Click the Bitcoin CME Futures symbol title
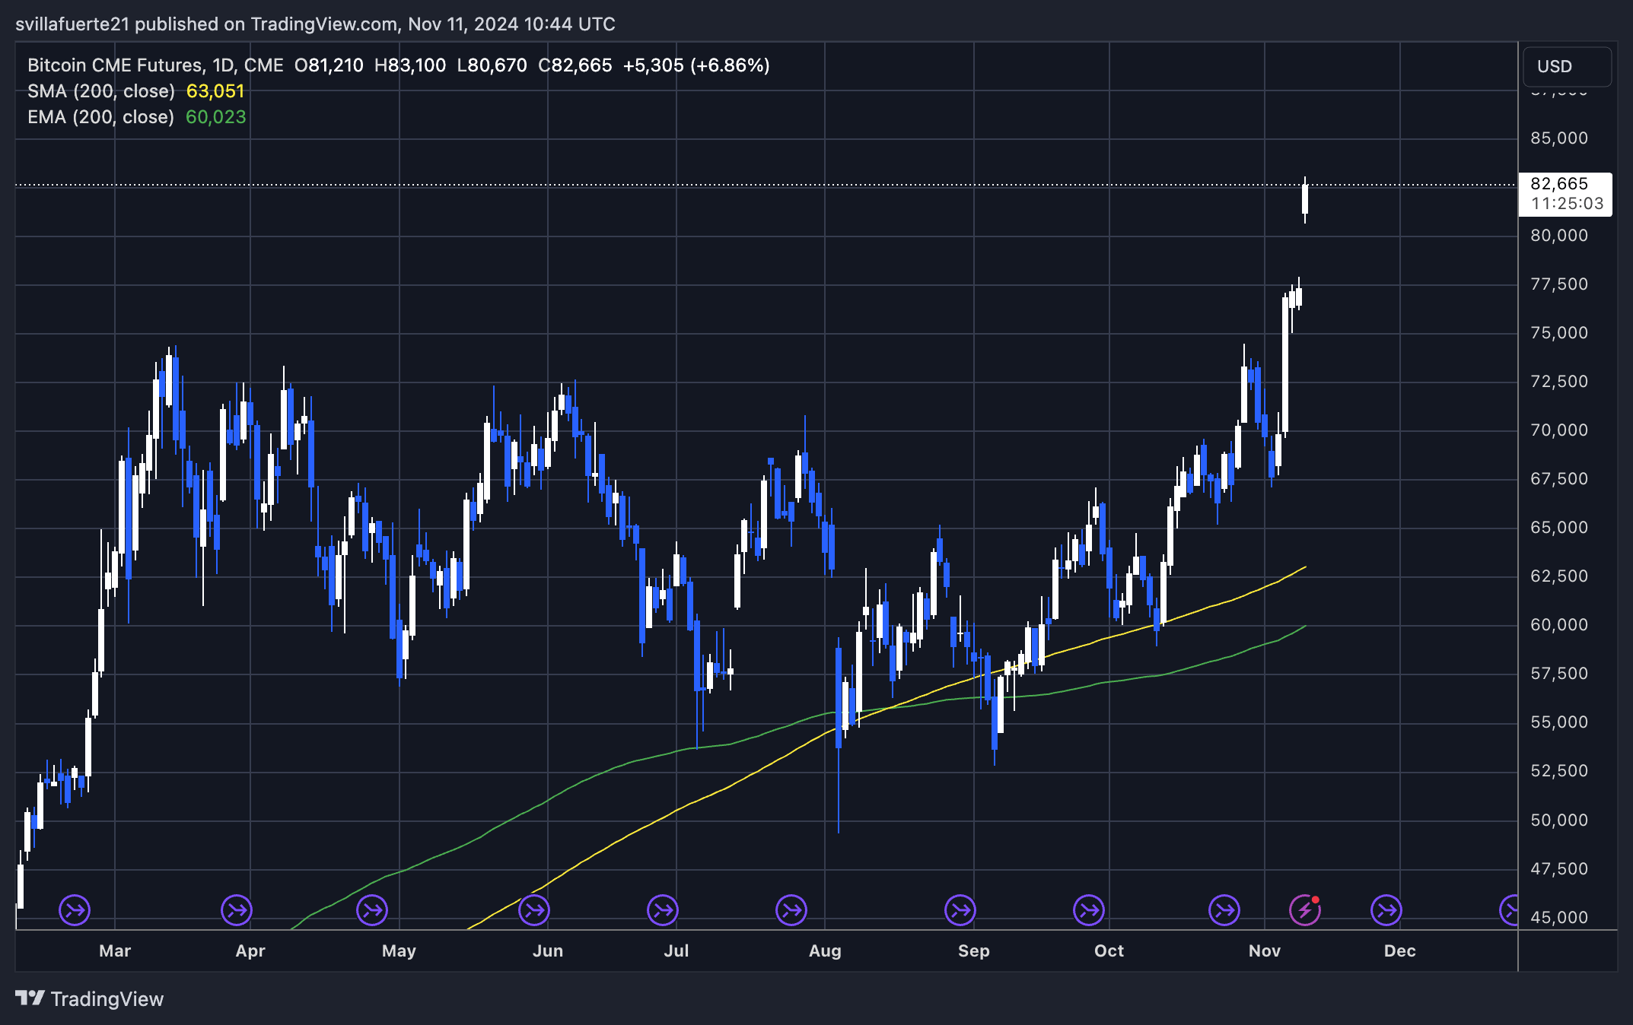The image size is (1633, 1025). click(x=155, y=65)
